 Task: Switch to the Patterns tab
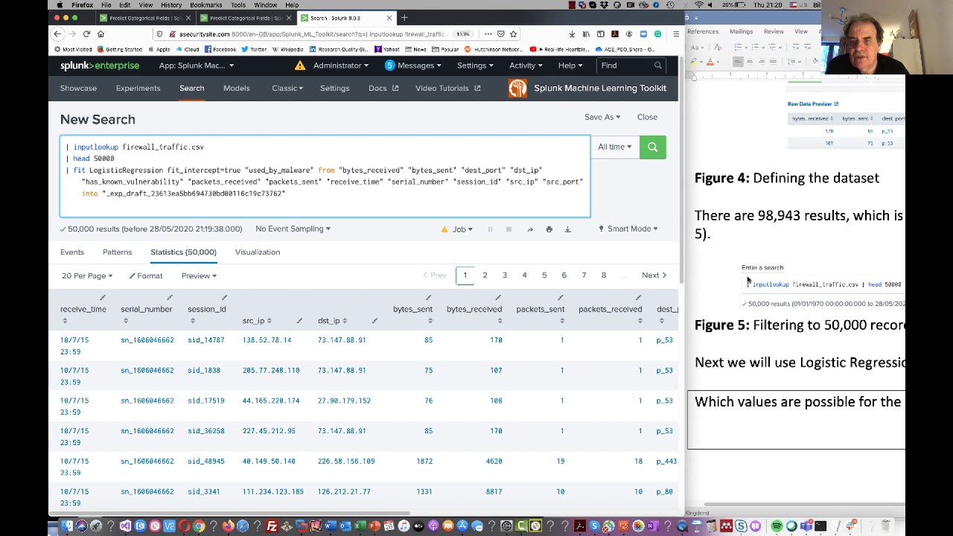(117, 252)
